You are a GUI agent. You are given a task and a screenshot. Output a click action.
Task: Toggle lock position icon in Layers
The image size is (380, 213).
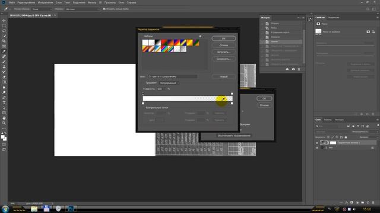coord(337,137)
